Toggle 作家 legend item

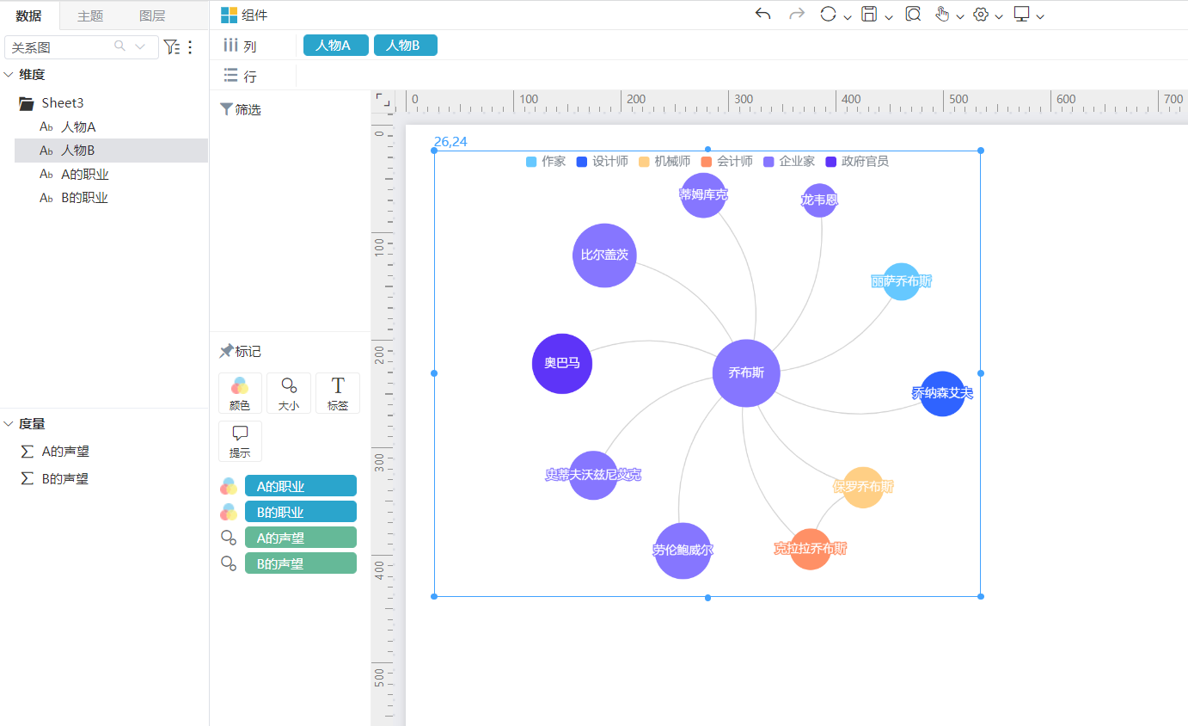click(546, 162)
